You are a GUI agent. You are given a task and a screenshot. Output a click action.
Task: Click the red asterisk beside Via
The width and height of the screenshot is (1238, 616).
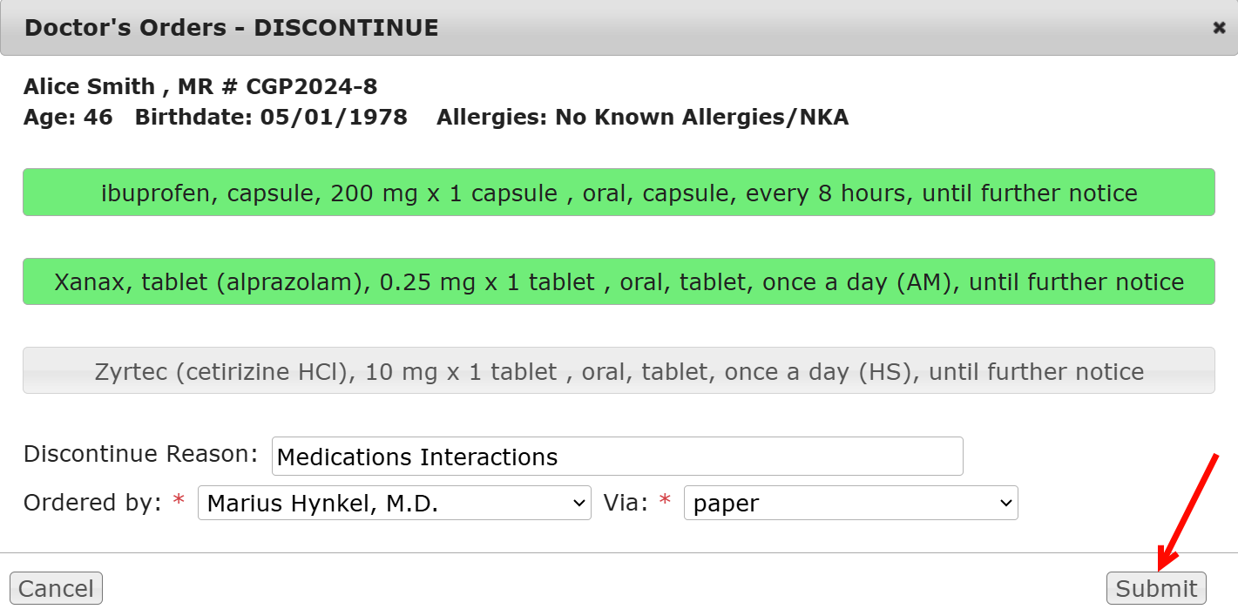pyautogui.click(x=665, y=501)
